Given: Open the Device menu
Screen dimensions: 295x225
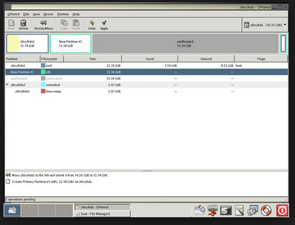Looking at the screenshot, I should pos(48,14).
